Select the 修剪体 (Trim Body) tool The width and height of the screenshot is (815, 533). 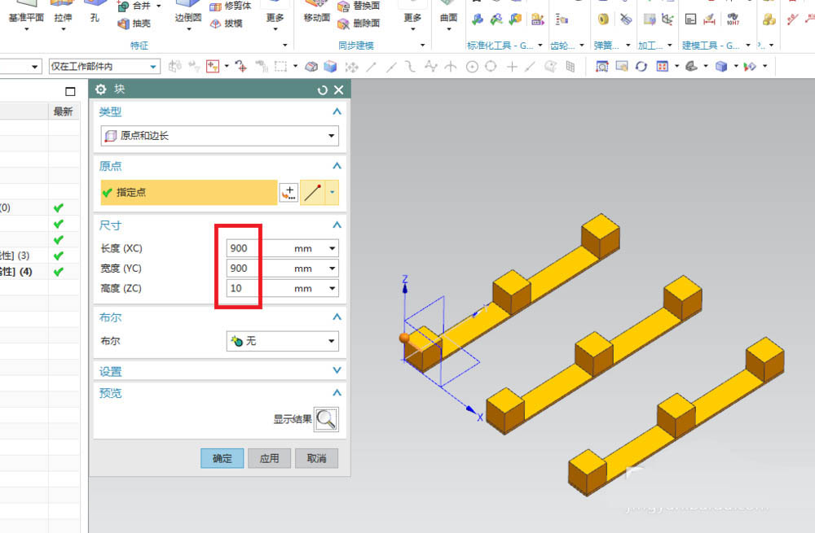point(231,6)
